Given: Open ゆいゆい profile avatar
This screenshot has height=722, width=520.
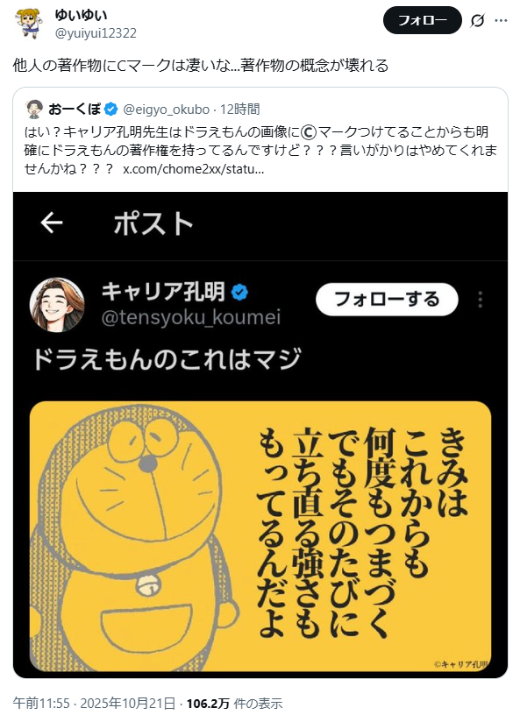Looking at the screenshot, I should (28, 23).
